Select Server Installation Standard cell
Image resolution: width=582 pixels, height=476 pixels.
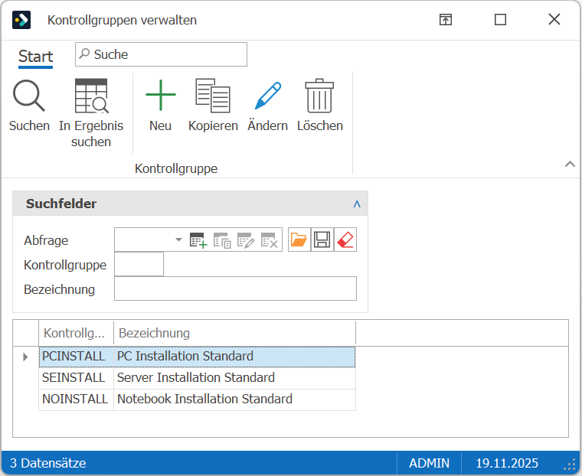click(x=234, y=378)
